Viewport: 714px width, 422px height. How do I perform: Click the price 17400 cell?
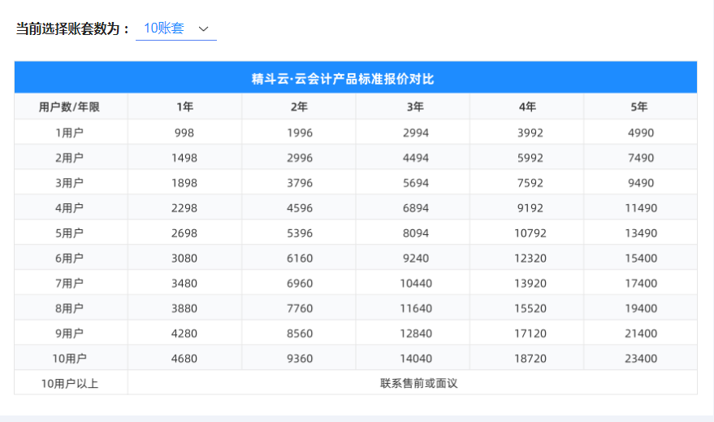click(640, 282)
